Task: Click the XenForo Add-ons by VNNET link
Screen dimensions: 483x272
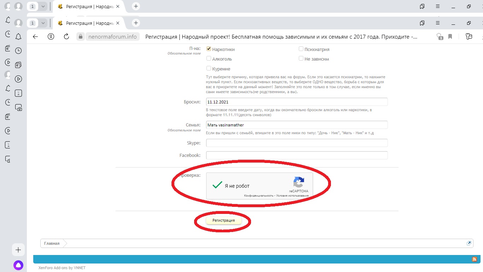Action: point(62,268)
